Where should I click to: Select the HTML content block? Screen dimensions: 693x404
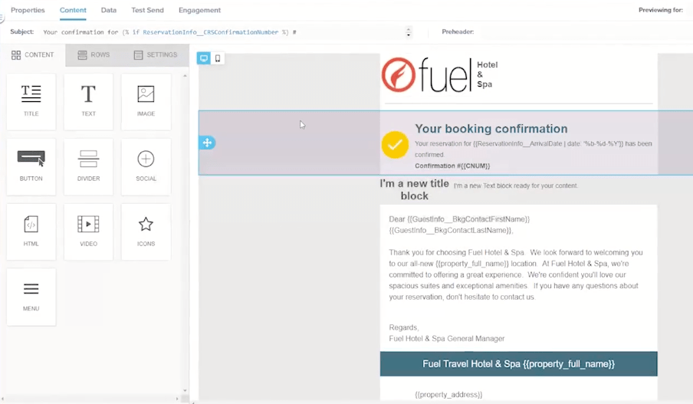point(31,232)
